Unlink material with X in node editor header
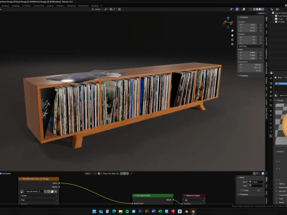Screen dimensions: 287x215 127,173
